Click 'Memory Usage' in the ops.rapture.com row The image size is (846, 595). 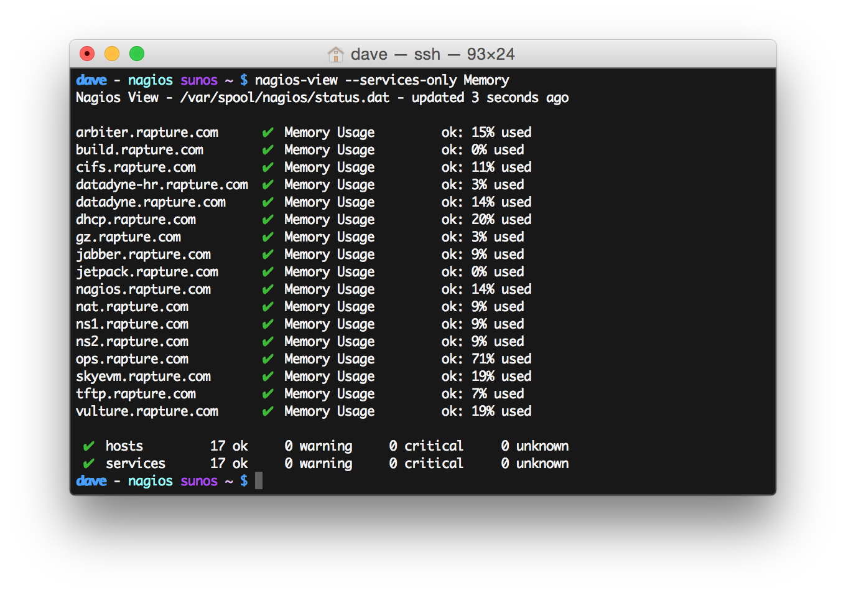click(330, 359)
